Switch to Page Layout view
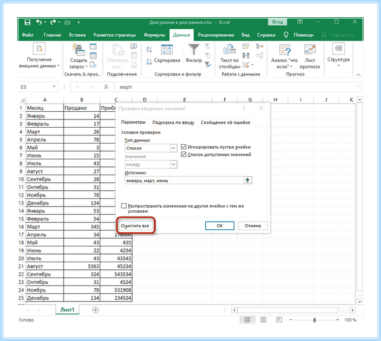The image size is (381, 341). (x=263, y=319)
